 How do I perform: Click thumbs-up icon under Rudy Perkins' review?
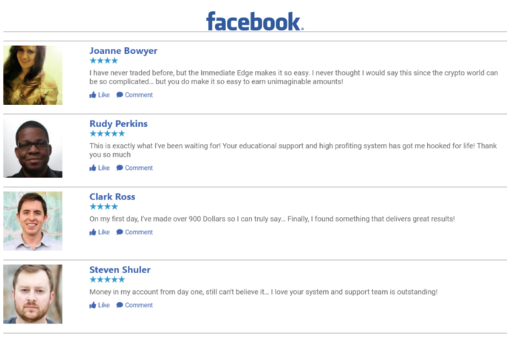pos(93,168)
